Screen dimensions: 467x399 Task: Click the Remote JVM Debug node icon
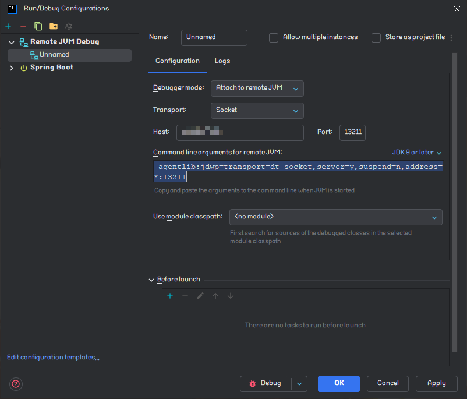pyautogui.click(x=24, y=42)
